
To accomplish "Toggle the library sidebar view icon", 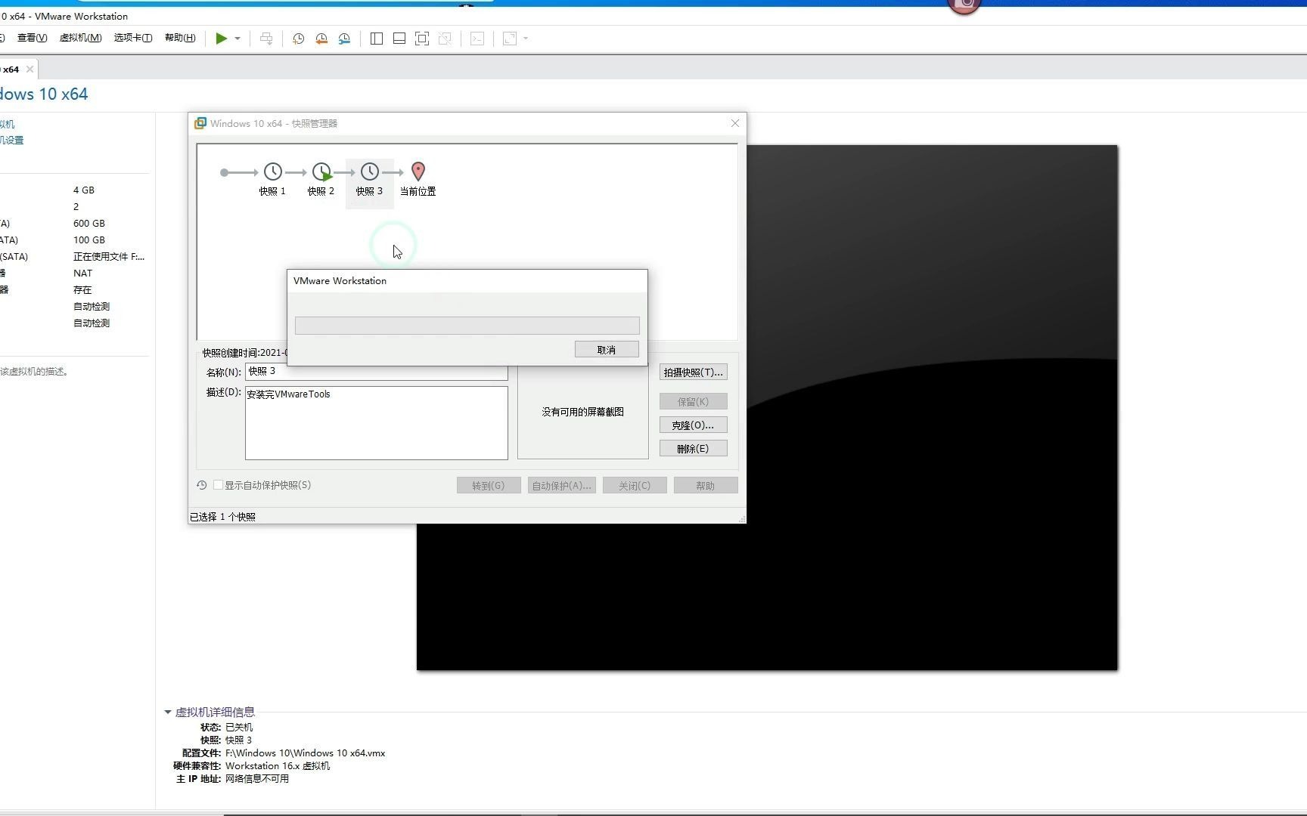I will pyautogui.click(x=377, y=39).
